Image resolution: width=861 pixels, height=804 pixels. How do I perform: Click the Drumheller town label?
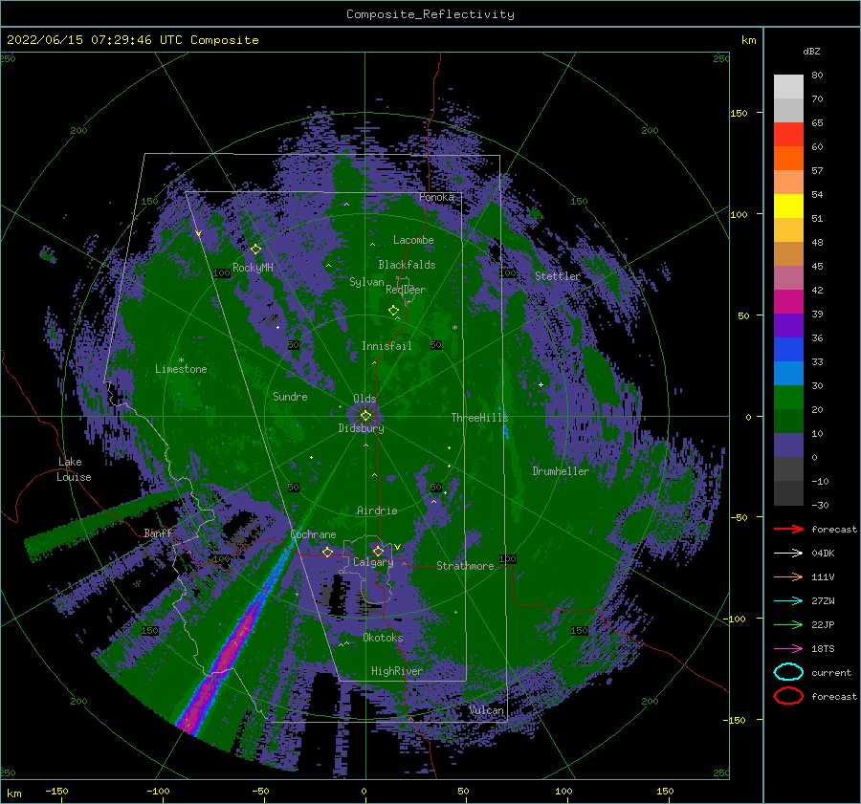click(x=561, y=471)
